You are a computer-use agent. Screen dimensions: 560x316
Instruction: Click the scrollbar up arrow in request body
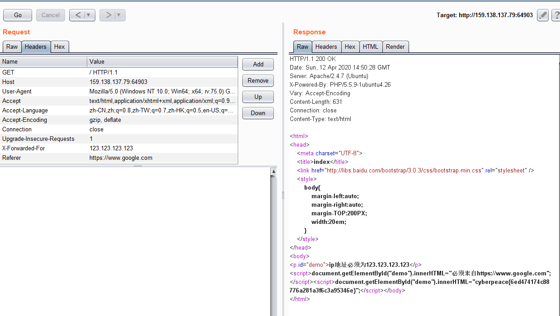tap(273, 172)
